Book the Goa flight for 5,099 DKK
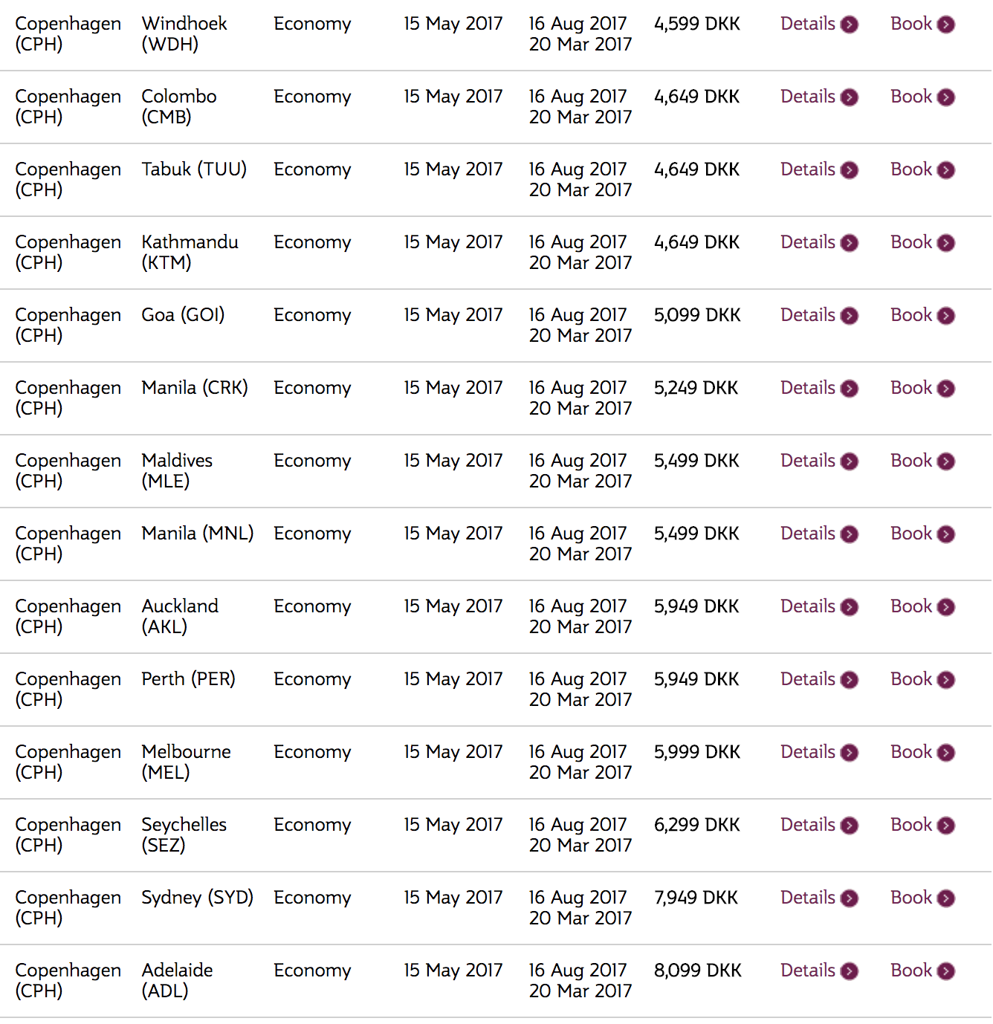Viewport: 993px width, 1024px height. pyautogui.click(x=911, y=315)
